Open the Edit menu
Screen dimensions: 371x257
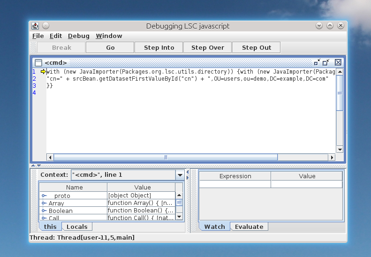(x=56, y=36)
